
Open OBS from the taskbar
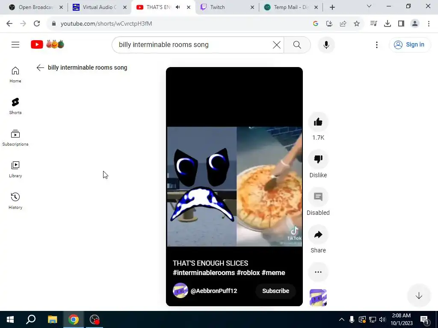point(95,319)
